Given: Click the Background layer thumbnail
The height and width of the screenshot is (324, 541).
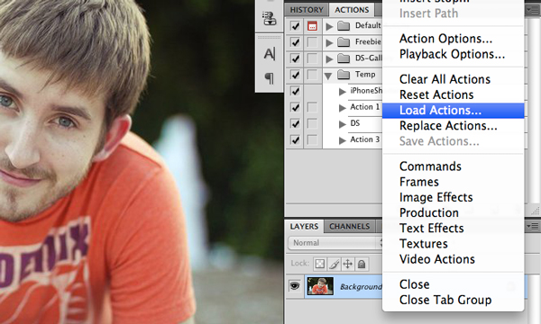Looking at the screenshot, I should click(x=320, y=286).
